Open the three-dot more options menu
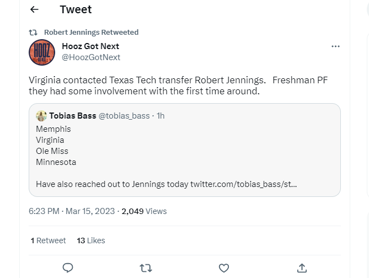The image size is (369, 278). point(335,46)
